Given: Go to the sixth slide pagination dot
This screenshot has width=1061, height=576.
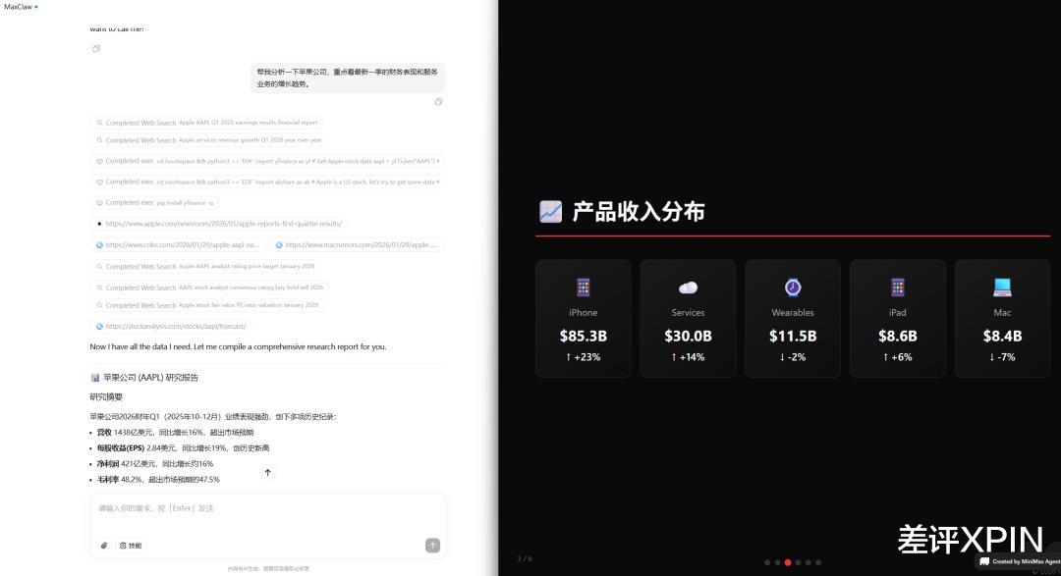Looking at the screenshot, I should coord(818,562).
